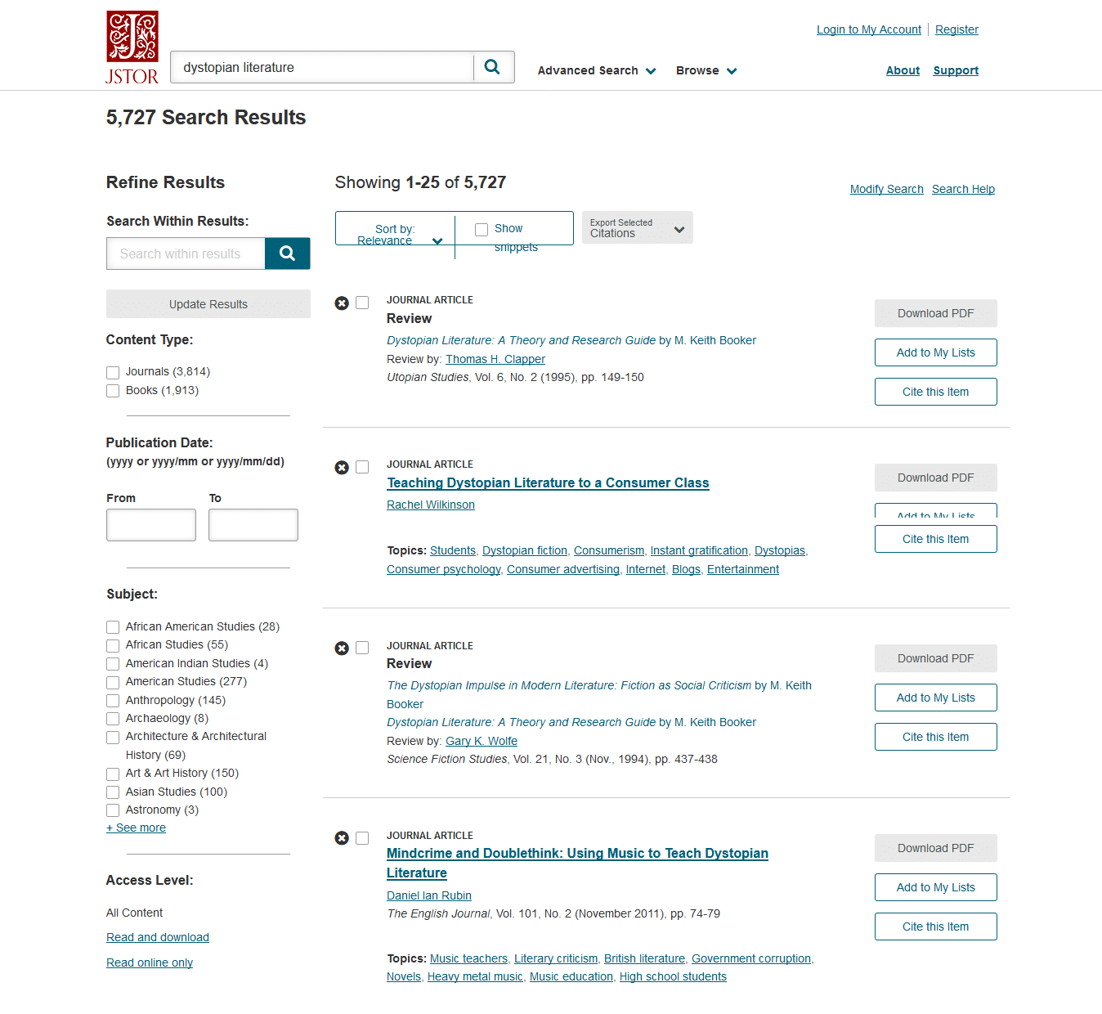1102x1014 pixels.
Task: Click the Heavy metal music topic
Action: coord(475,976)
